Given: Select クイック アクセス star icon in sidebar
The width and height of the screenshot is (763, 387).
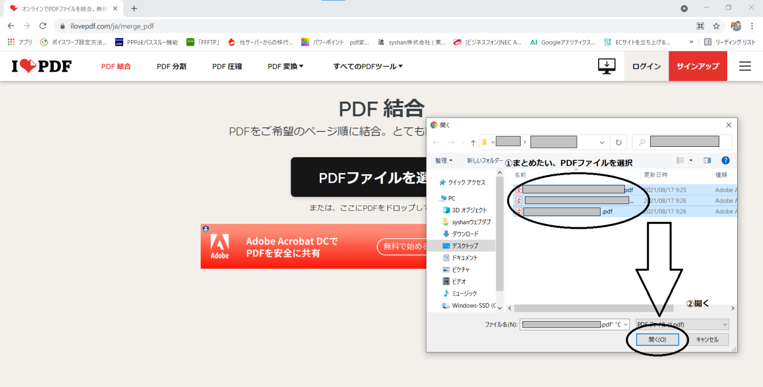Looking at the screenshot, I should click(x=443, y=182).
